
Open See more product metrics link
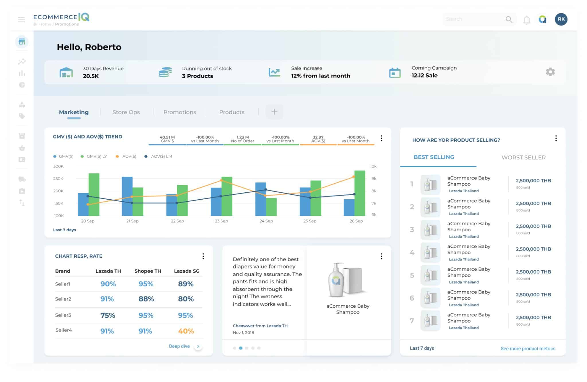coord(528,348)
